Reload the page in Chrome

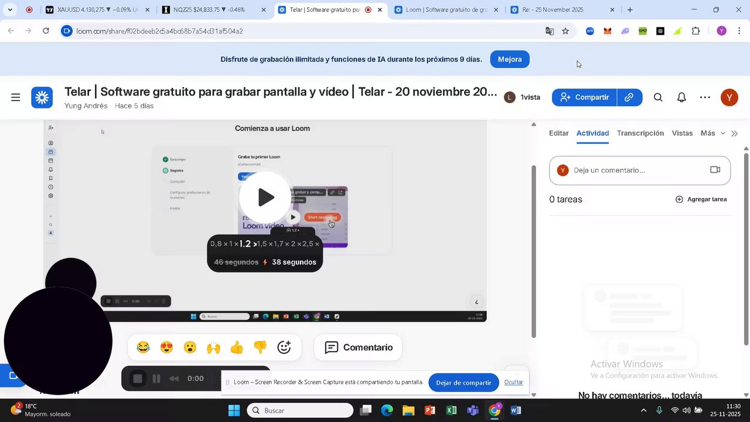pyautogui.click(x=46, y=31)
